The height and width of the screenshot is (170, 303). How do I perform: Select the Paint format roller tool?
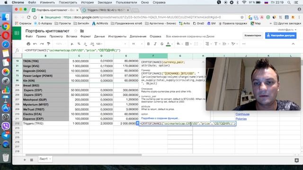(48, 44)
